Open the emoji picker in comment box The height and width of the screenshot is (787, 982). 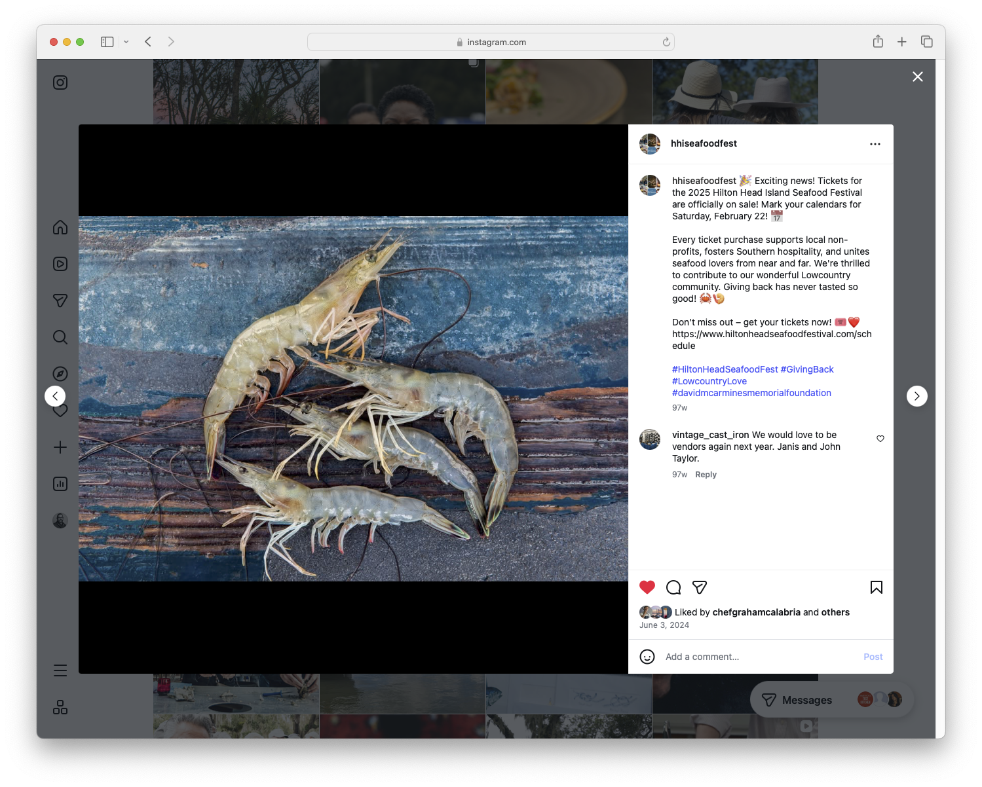(x=647, y=656)
